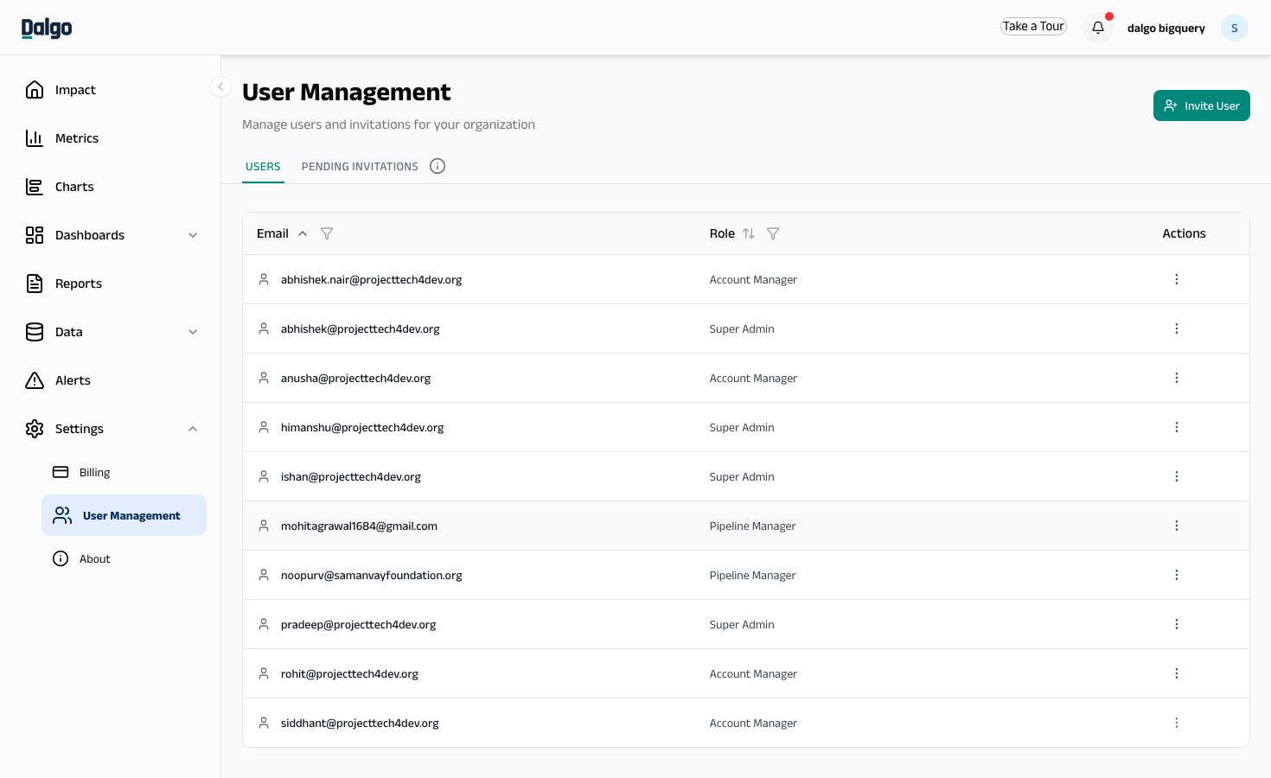Screen dimensions: 1271x778
Task: Click the email abhishek.nair@projecttech4dev.org
Action: (371, 279)
